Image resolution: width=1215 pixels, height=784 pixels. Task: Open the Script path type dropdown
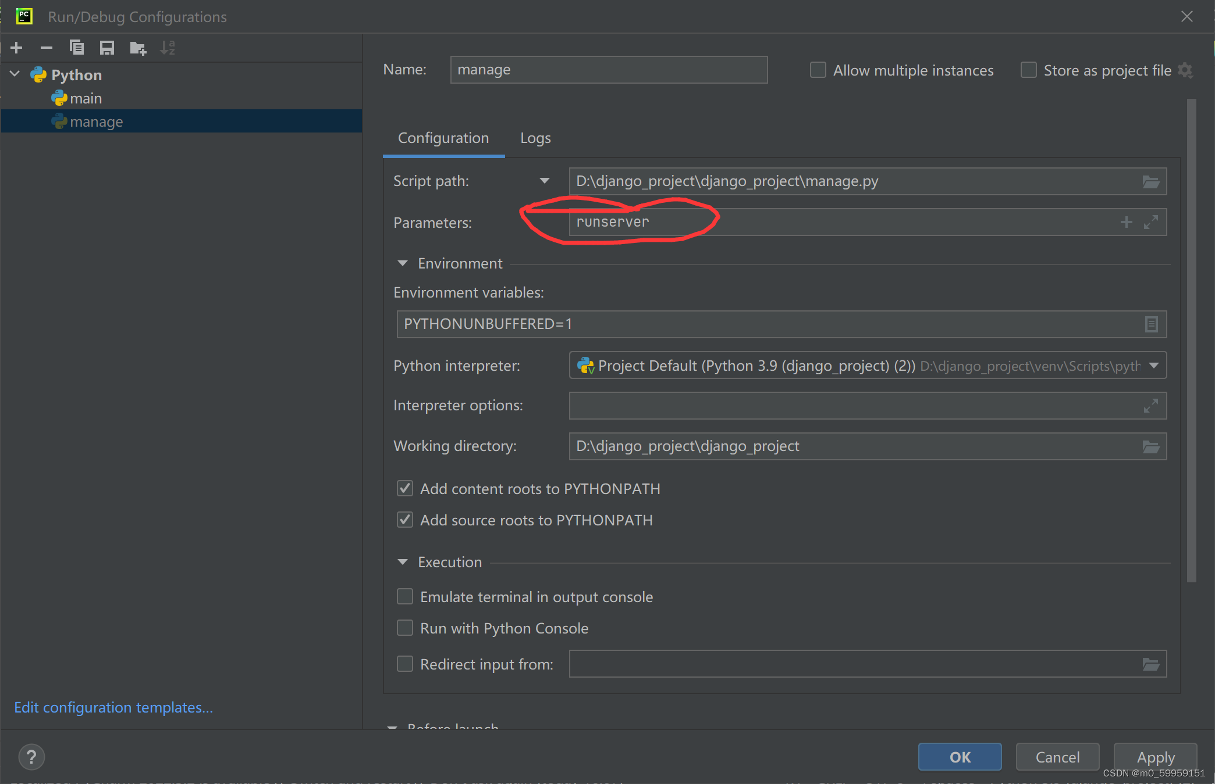[x=544, y=181]
